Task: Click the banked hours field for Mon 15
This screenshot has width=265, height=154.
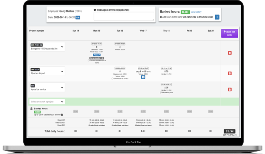Action: pyautogui.click(x=97, y=112)
